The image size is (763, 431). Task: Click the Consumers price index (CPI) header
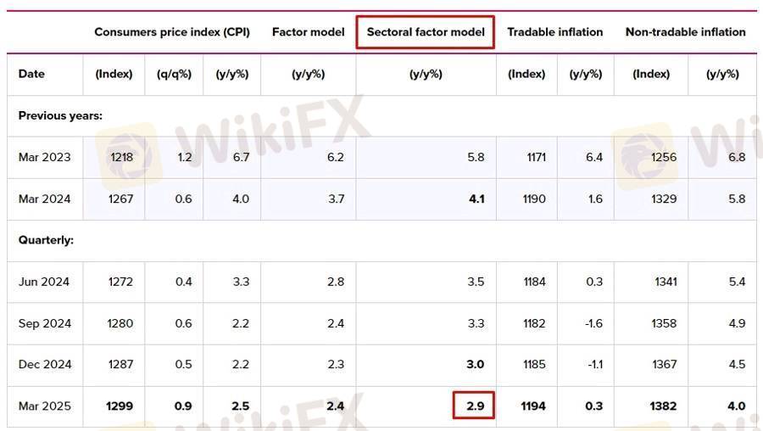(x=172, y=32)
